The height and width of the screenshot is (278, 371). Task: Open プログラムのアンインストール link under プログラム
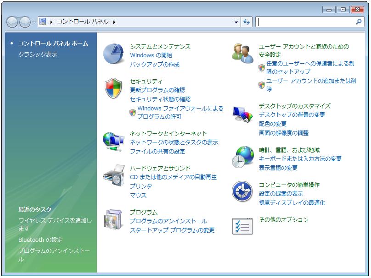click(169, 221)
